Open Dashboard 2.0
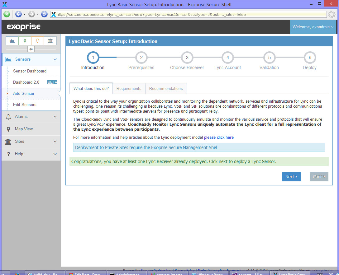339x275 pixels. point(26,82)
